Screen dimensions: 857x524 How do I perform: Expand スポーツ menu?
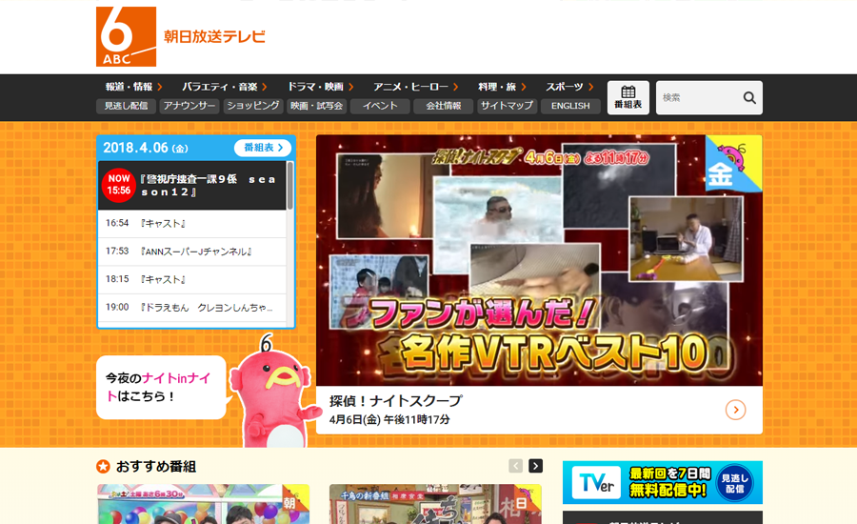[x=569, y=87]
